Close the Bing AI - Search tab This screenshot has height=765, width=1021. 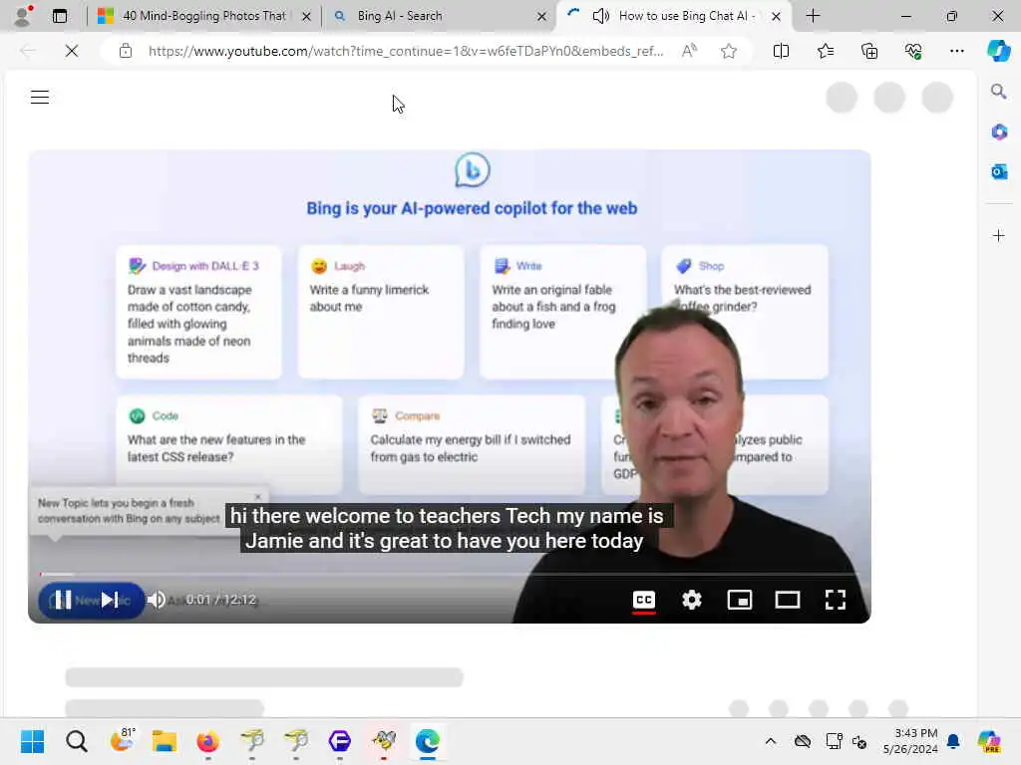(541, 16)
